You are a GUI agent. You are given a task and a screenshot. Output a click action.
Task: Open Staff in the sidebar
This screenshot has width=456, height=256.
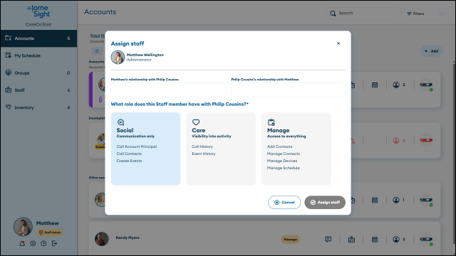pyautogui.click(x=38, y=90)
